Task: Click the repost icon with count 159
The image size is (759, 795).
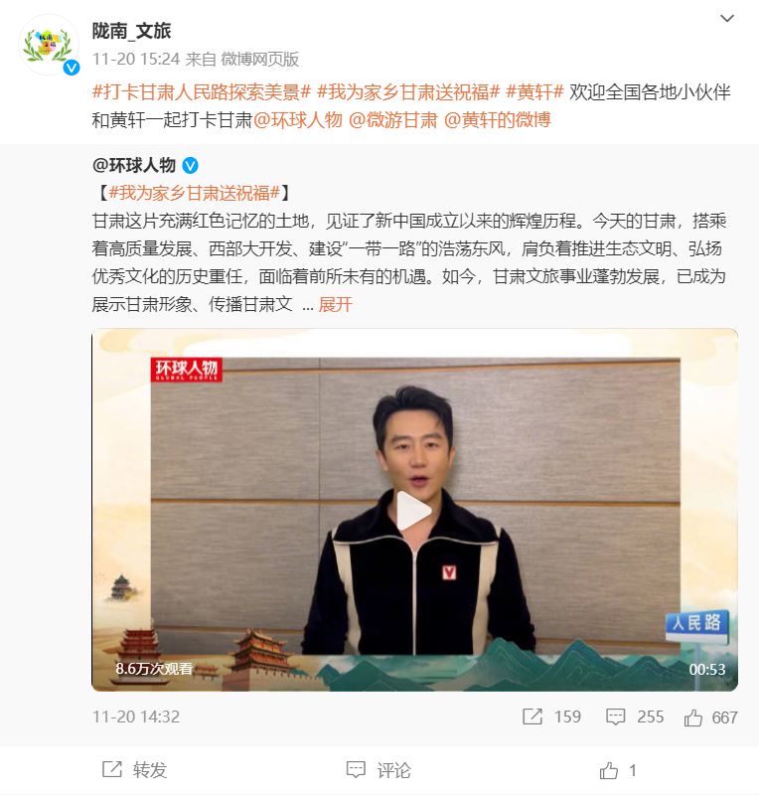Action: (532, 716)
